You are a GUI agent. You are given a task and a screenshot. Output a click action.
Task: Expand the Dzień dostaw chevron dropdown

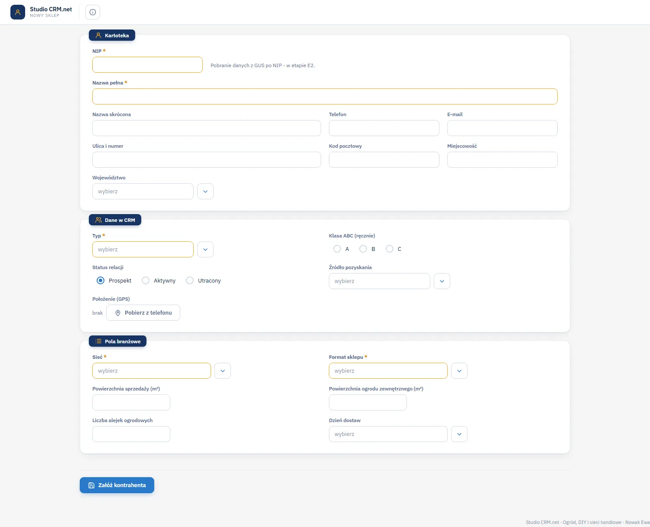tap(459, 434)
